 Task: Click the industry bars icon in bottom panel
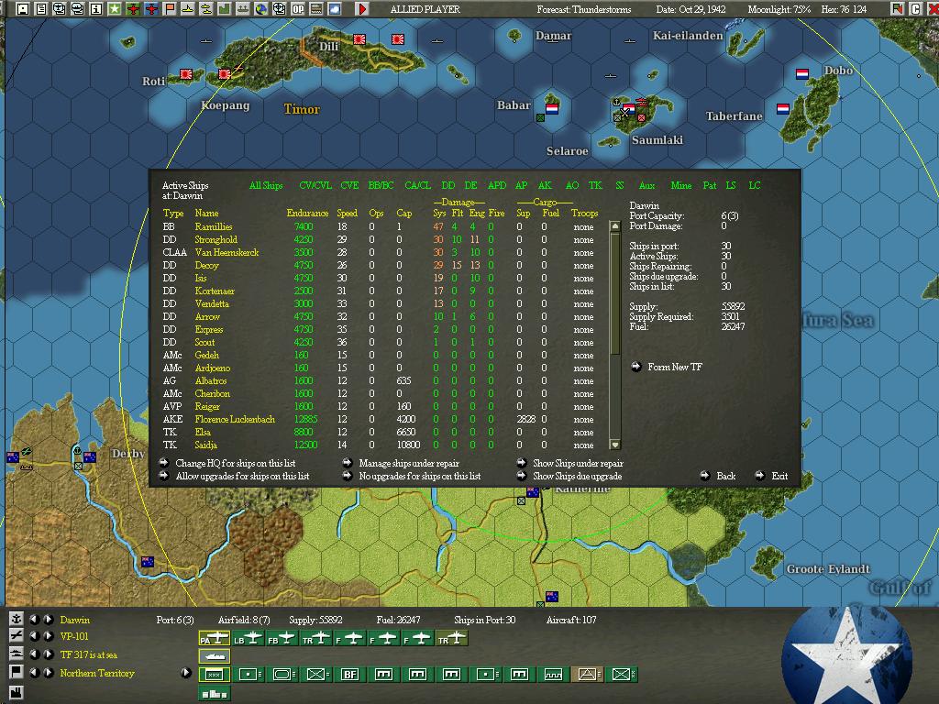215,693
